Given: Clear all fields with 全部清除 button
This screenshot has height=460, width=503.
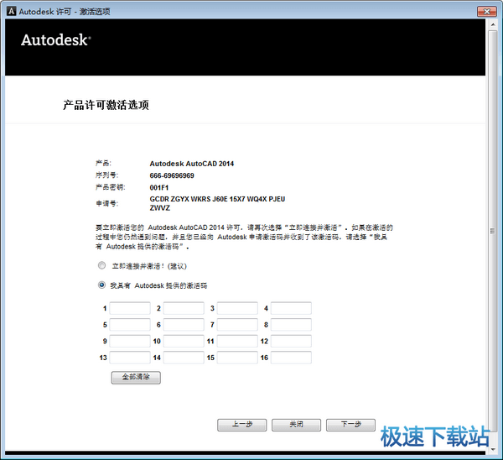Looking at the screenshot, I should [136, 378].
